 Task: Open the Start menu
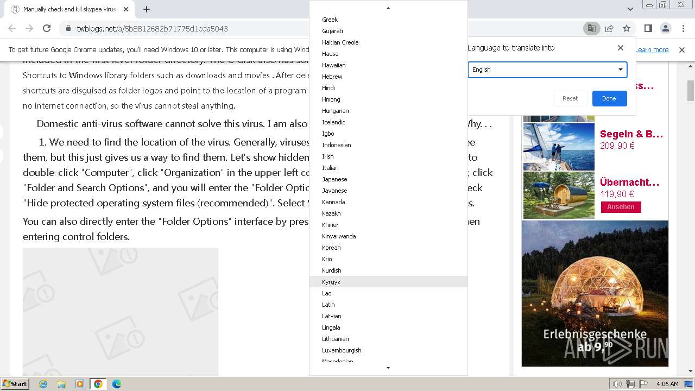(15, 384)
